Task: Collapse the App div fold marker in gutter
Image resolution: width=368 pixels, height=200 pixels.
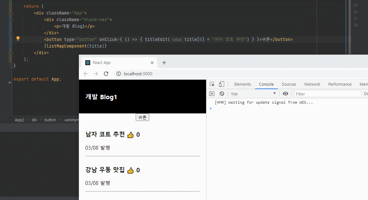Action: (x=12, y=13)
